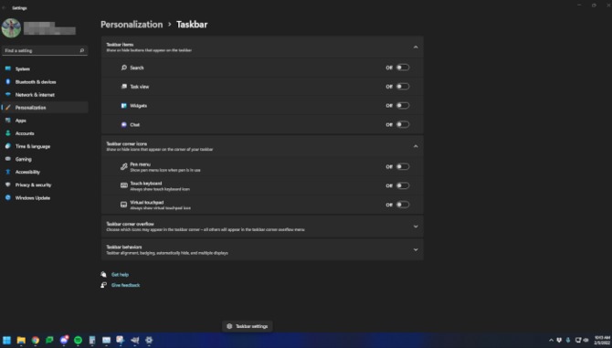Open Spotify from the taskbar
This screenshot has width=612, height=348.
pos(78,340)
